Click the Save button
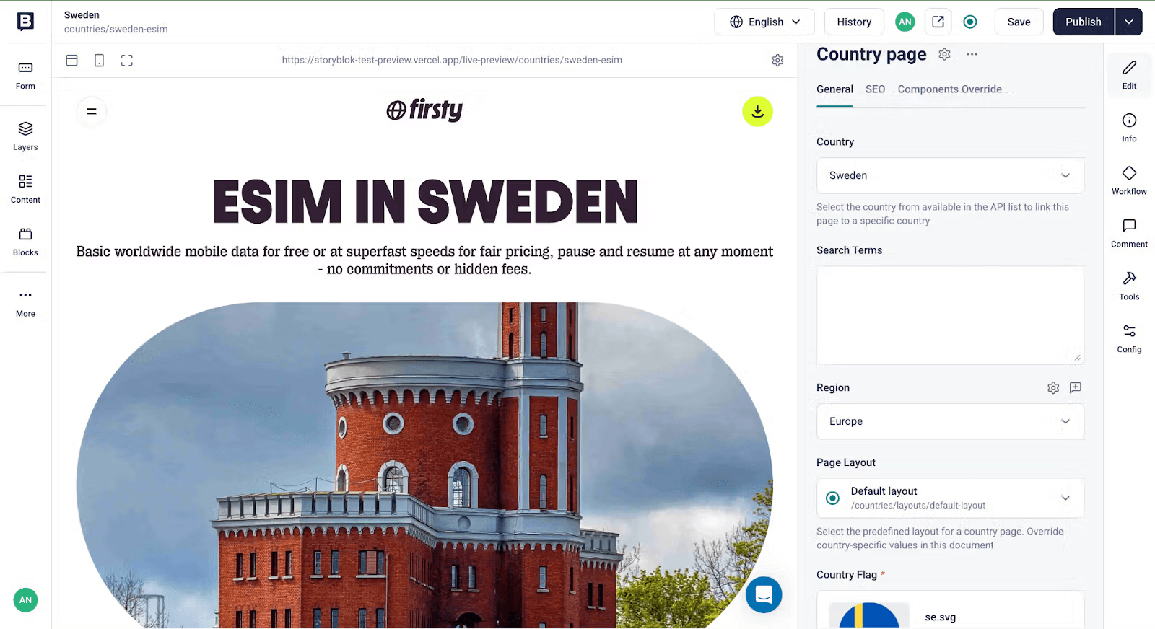The height and width of the screenshot is (629, 1155). point(1019,22)
